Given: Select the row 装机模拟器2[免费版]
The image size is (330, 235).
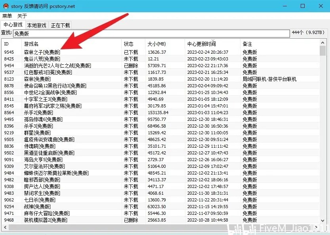Looking at the screenshot, I should point(160,220).
